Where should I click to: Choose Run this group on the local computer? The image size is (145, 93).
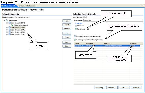click(75, 36)
